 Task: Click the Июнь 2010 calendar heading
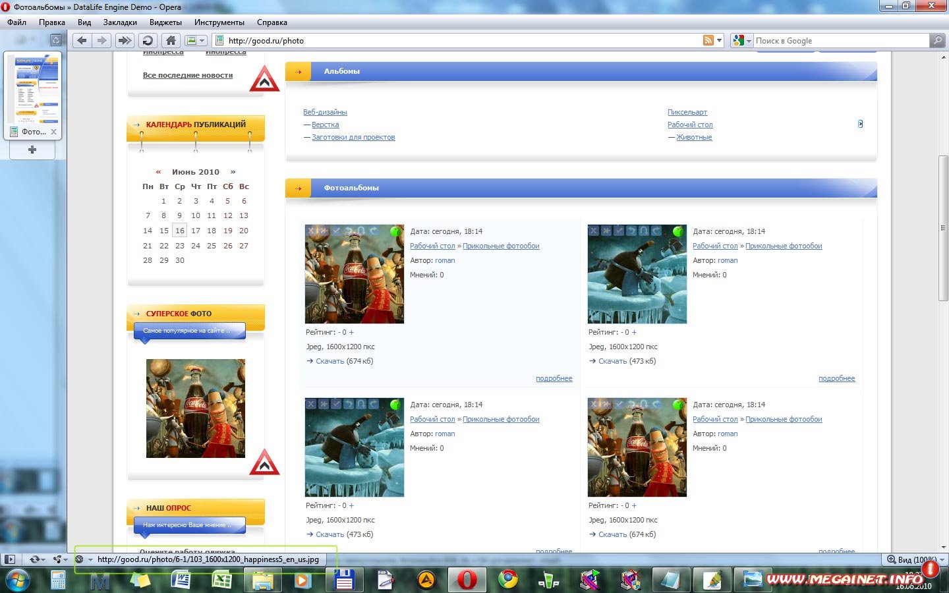(196, 172)
